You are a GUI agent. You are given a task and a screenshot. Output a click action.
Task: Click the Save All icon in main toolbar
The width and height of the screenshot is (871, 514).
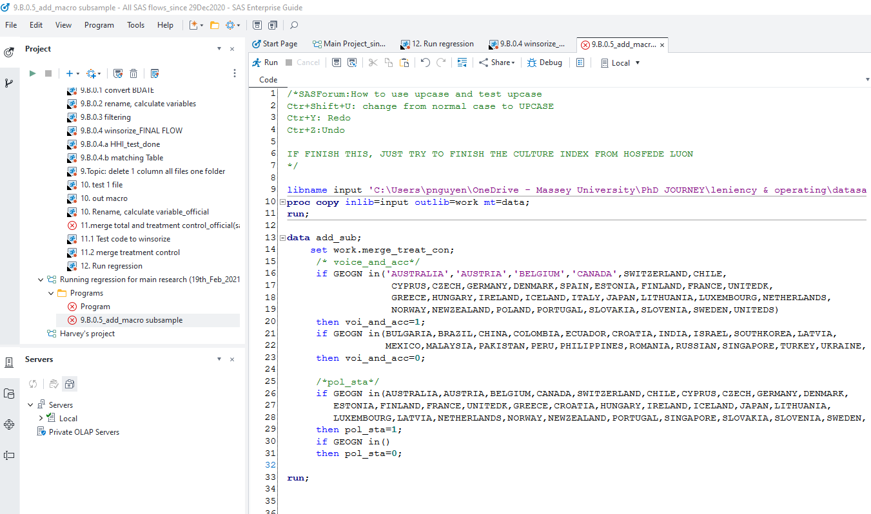click(x=272, y=25)
